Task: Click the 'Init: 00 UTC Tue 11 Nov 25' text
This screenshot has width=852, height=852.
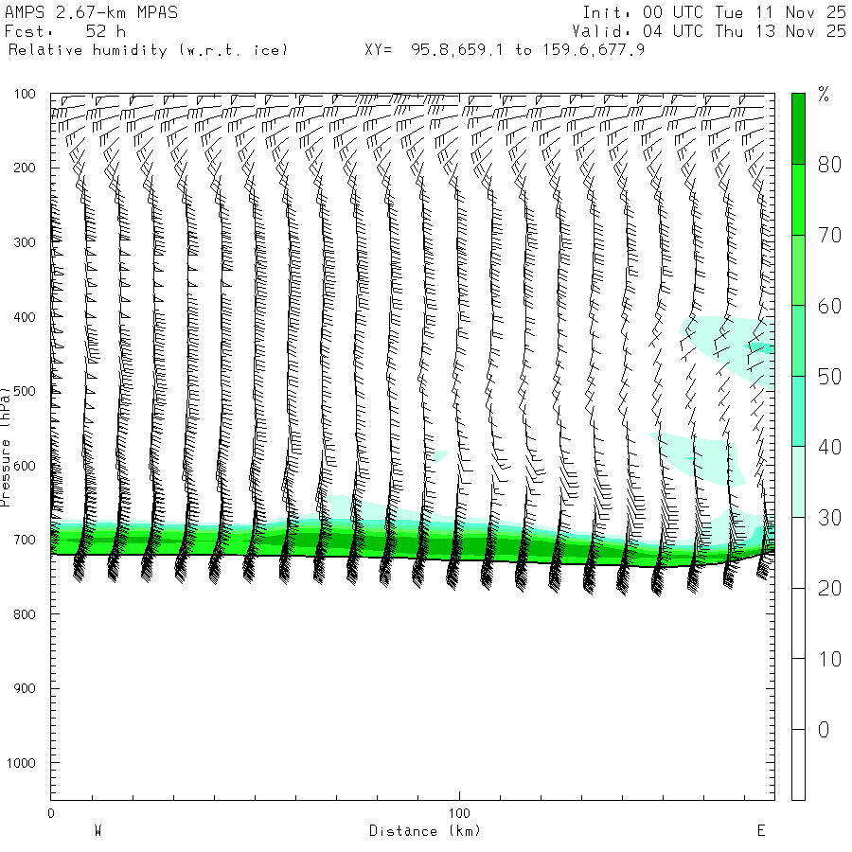Action: pos(714,12)
